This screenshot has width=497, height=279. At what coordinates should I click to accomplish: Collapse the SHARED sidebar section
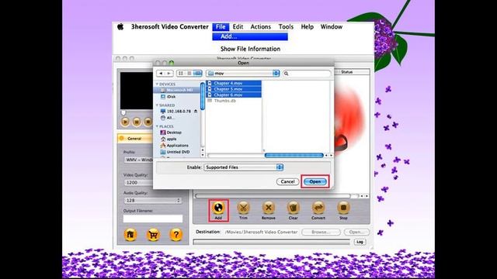157,105
